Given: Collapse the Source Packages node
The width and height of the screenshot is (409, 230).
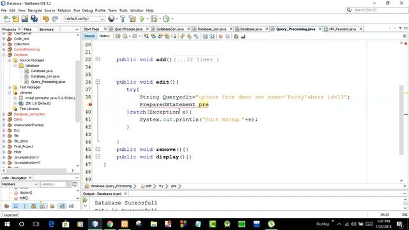Looking at the screenshot, I should tap(10, 60).
